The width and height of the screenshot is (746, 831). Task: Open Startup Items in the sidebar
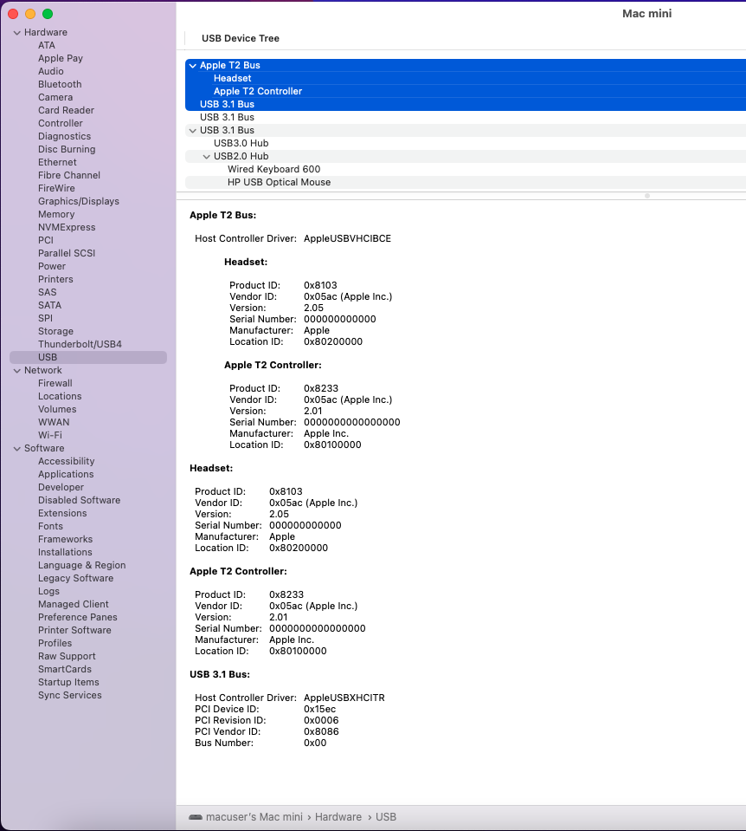pyautogui.click(x=68, y=682)
